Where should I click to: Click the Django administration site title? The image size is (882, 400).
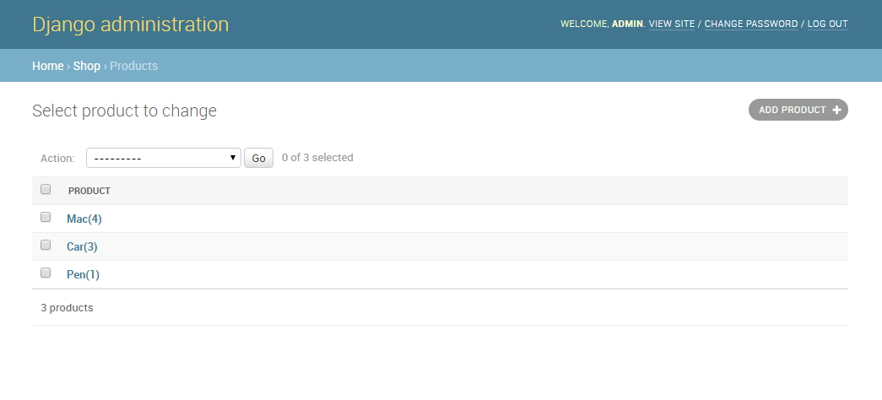pyautogui.click(x=130, y=24)
